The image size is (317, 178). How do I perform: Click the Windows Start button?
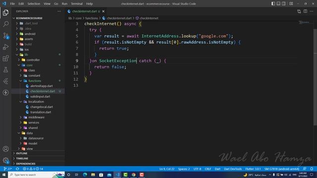(4, 175)
